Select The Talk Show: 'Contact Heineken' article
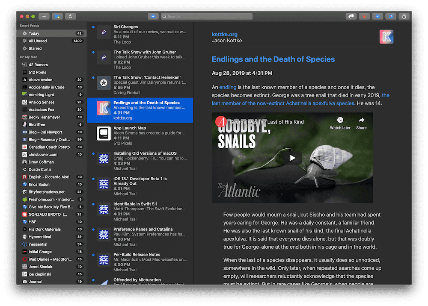The height and width of the screenshot is (306, 428). [x=140, y=85]
